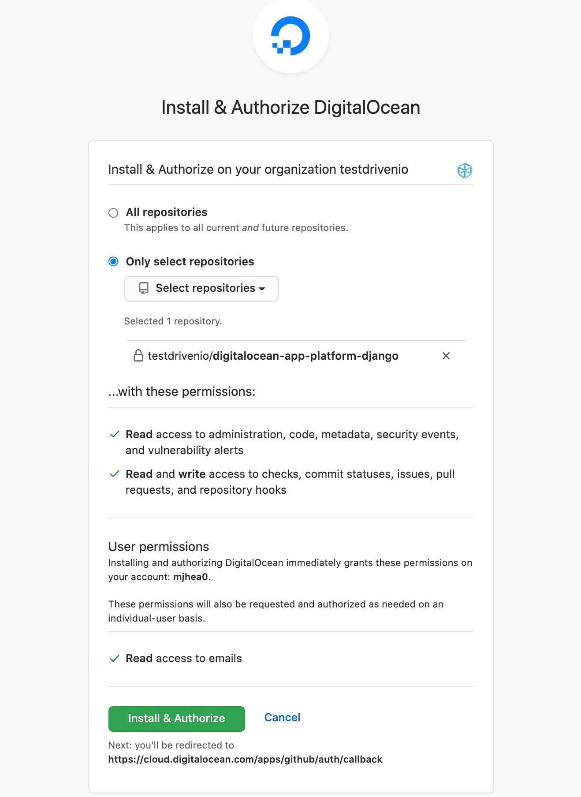The height and width of the screenshot is (797, 581).
Task: Click the Cancel link
Action: 282,717
